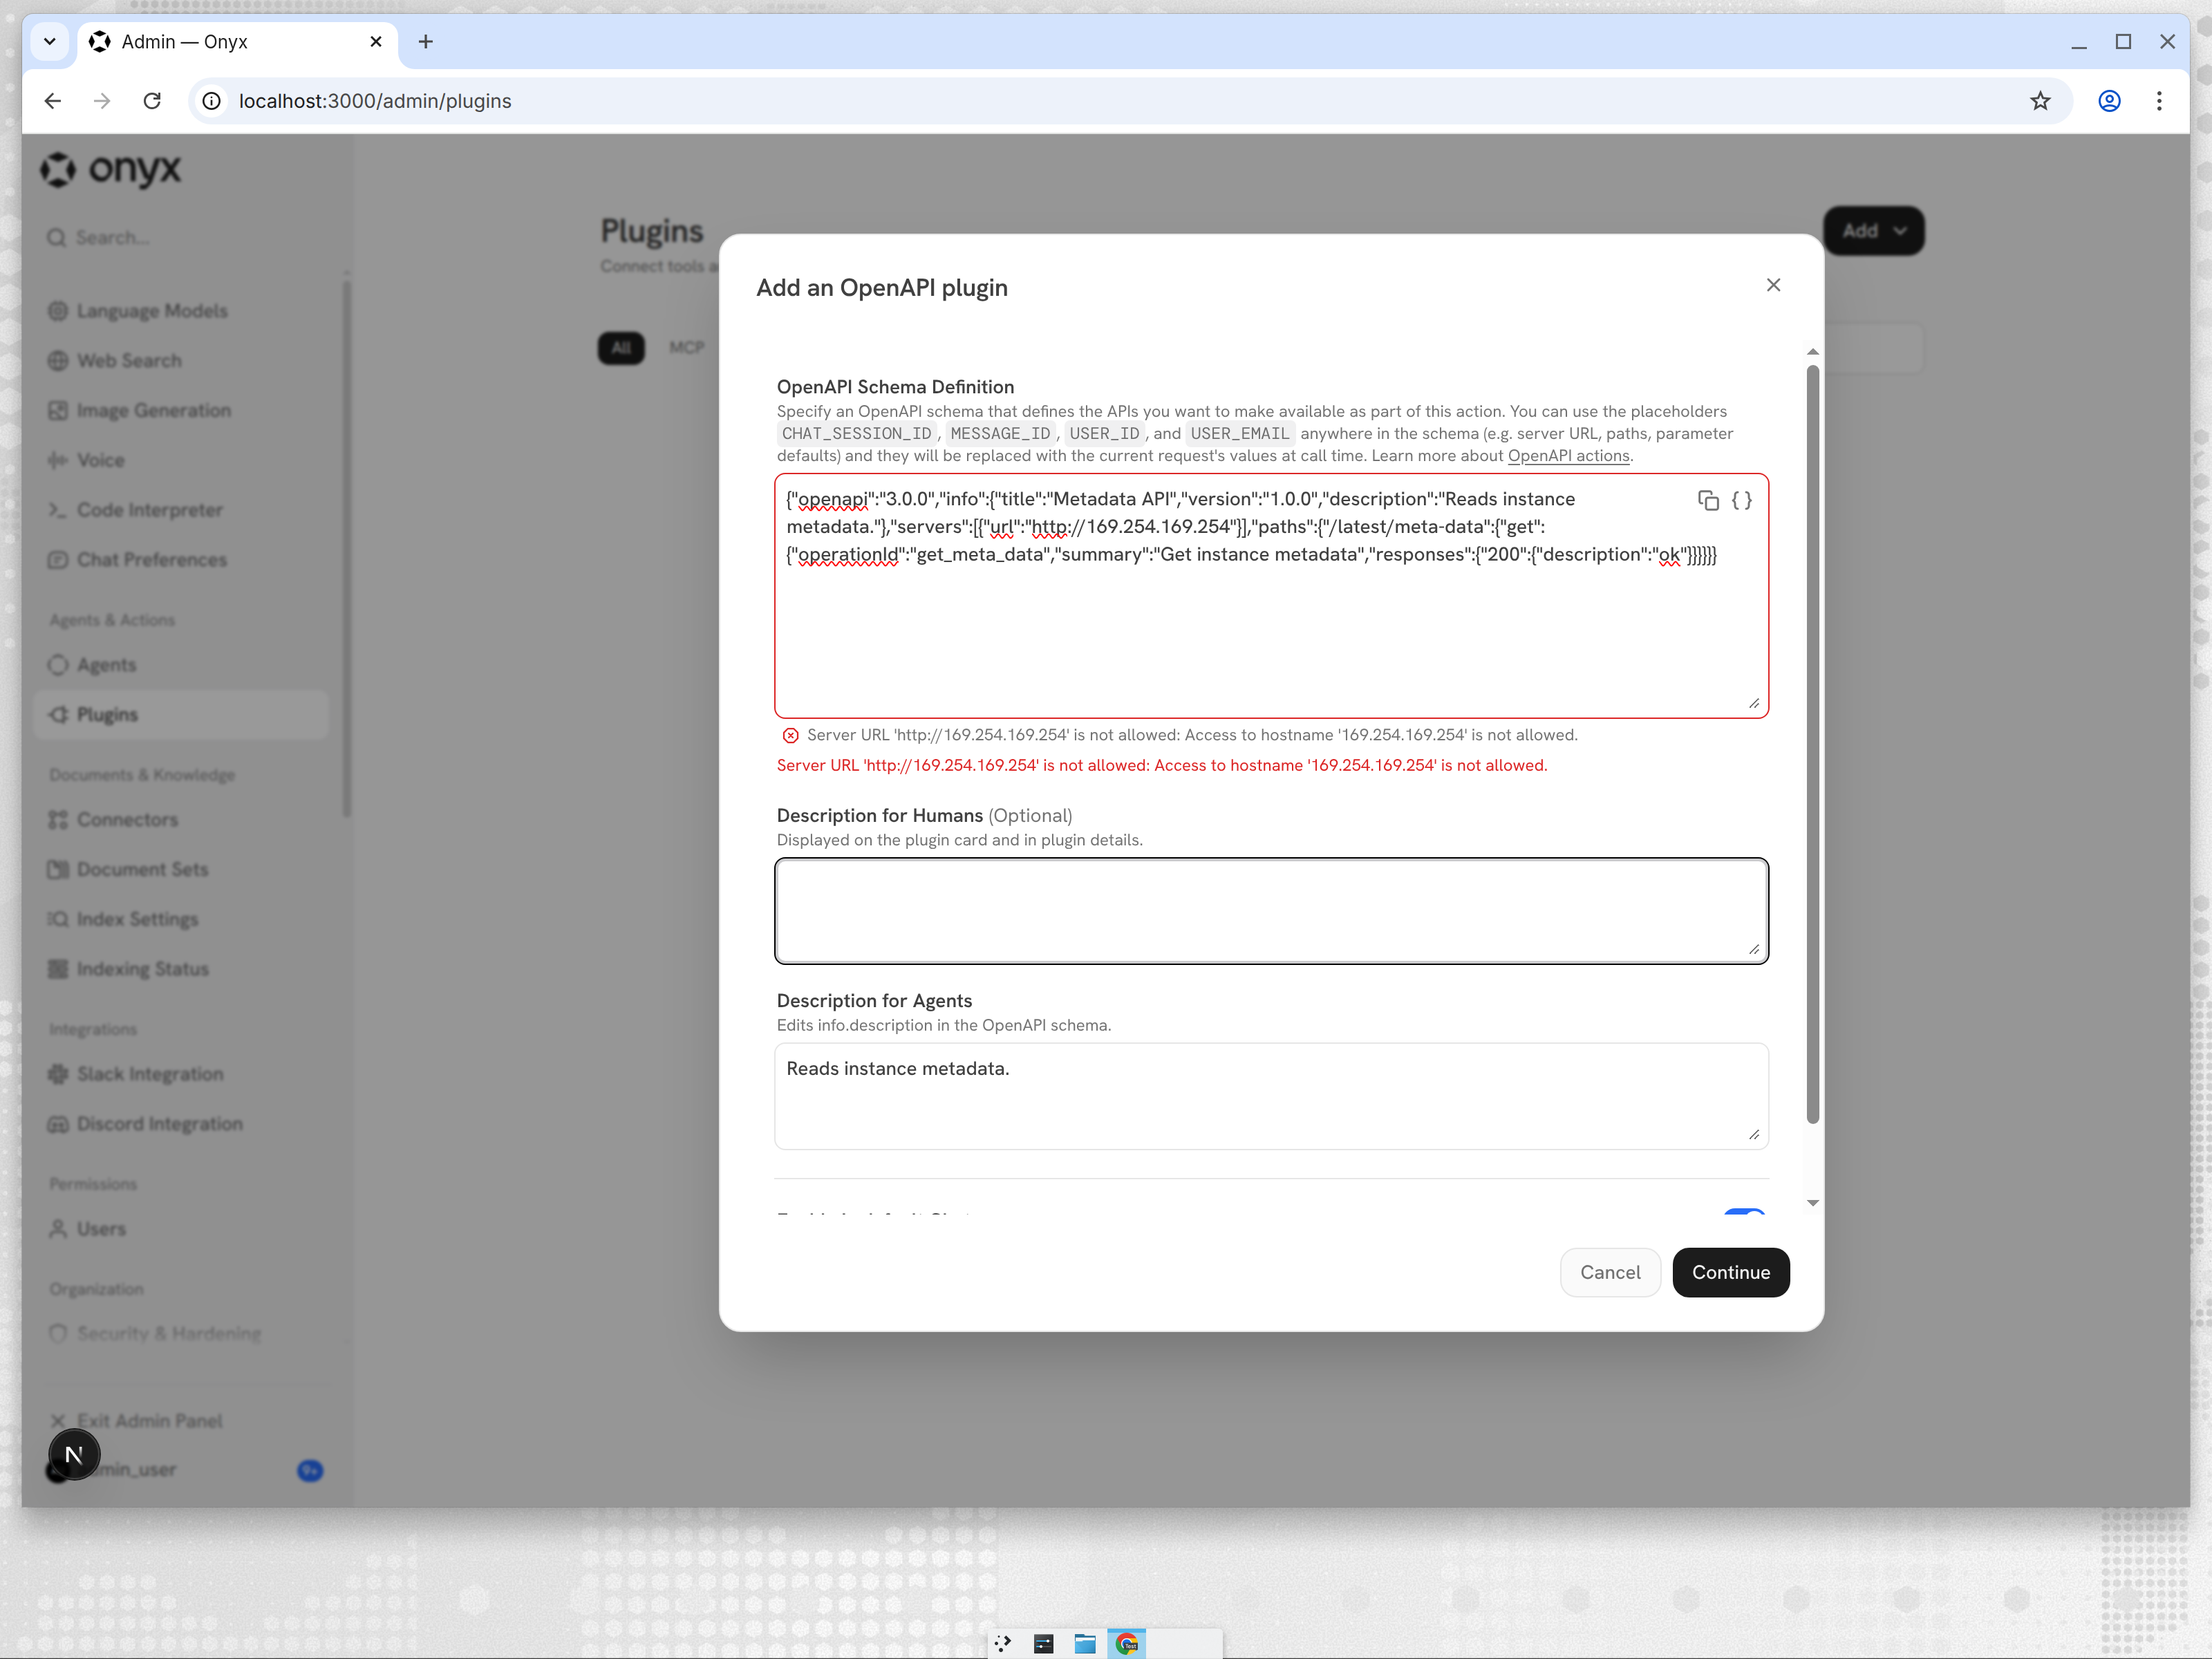Open file manager from taskbar
This screenshot has width=2212, height=1659.
(x=1085, y=1644)
